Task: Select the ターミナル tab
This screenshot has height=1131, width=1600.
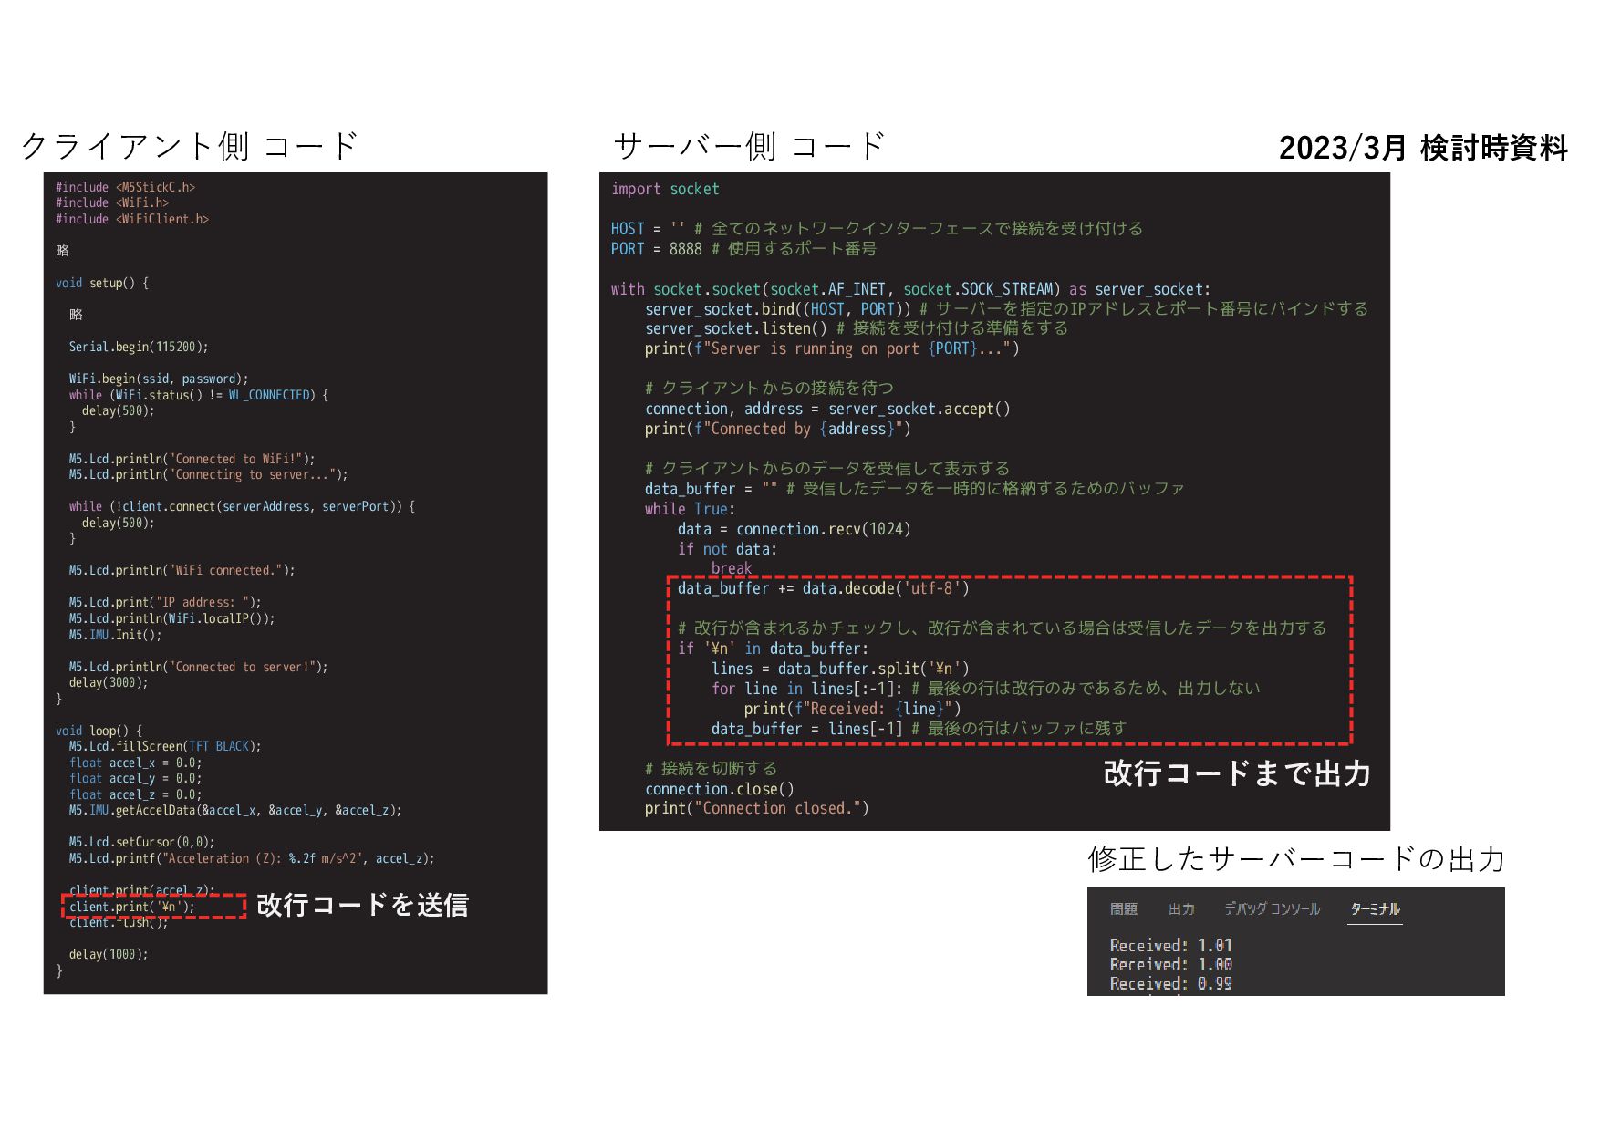Action: tap(1375, 908)
